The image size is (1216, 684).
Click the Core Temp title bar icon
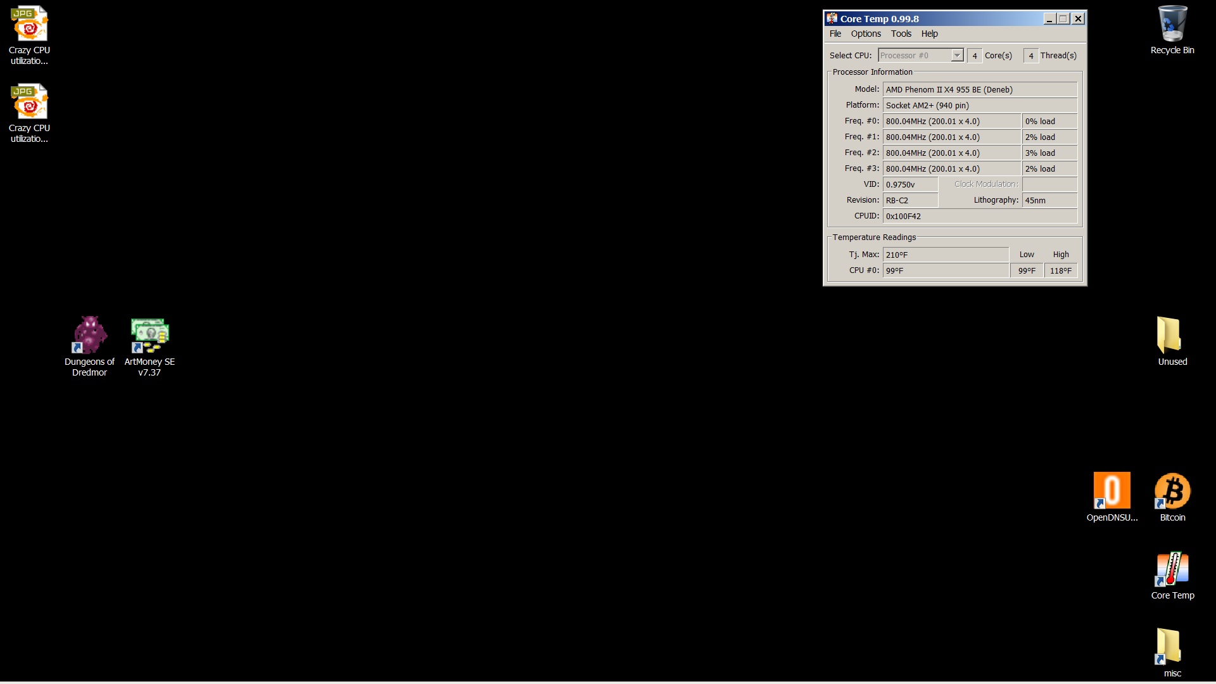click(832, 18)
